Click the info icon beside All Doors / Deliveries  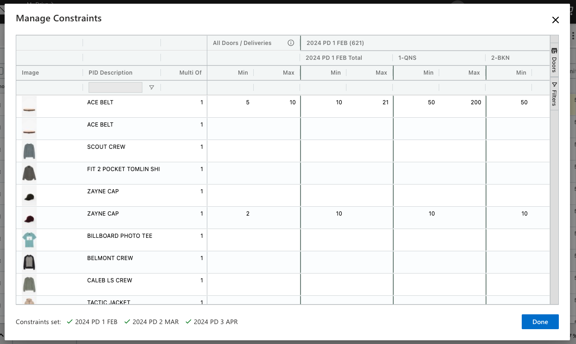tap(291, 43)
